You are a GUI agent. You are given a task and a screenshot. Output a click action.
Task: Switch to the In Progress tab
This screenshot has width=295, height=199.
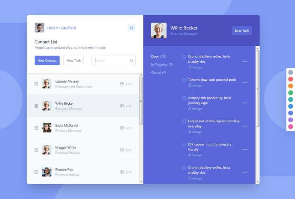(162, 64)
